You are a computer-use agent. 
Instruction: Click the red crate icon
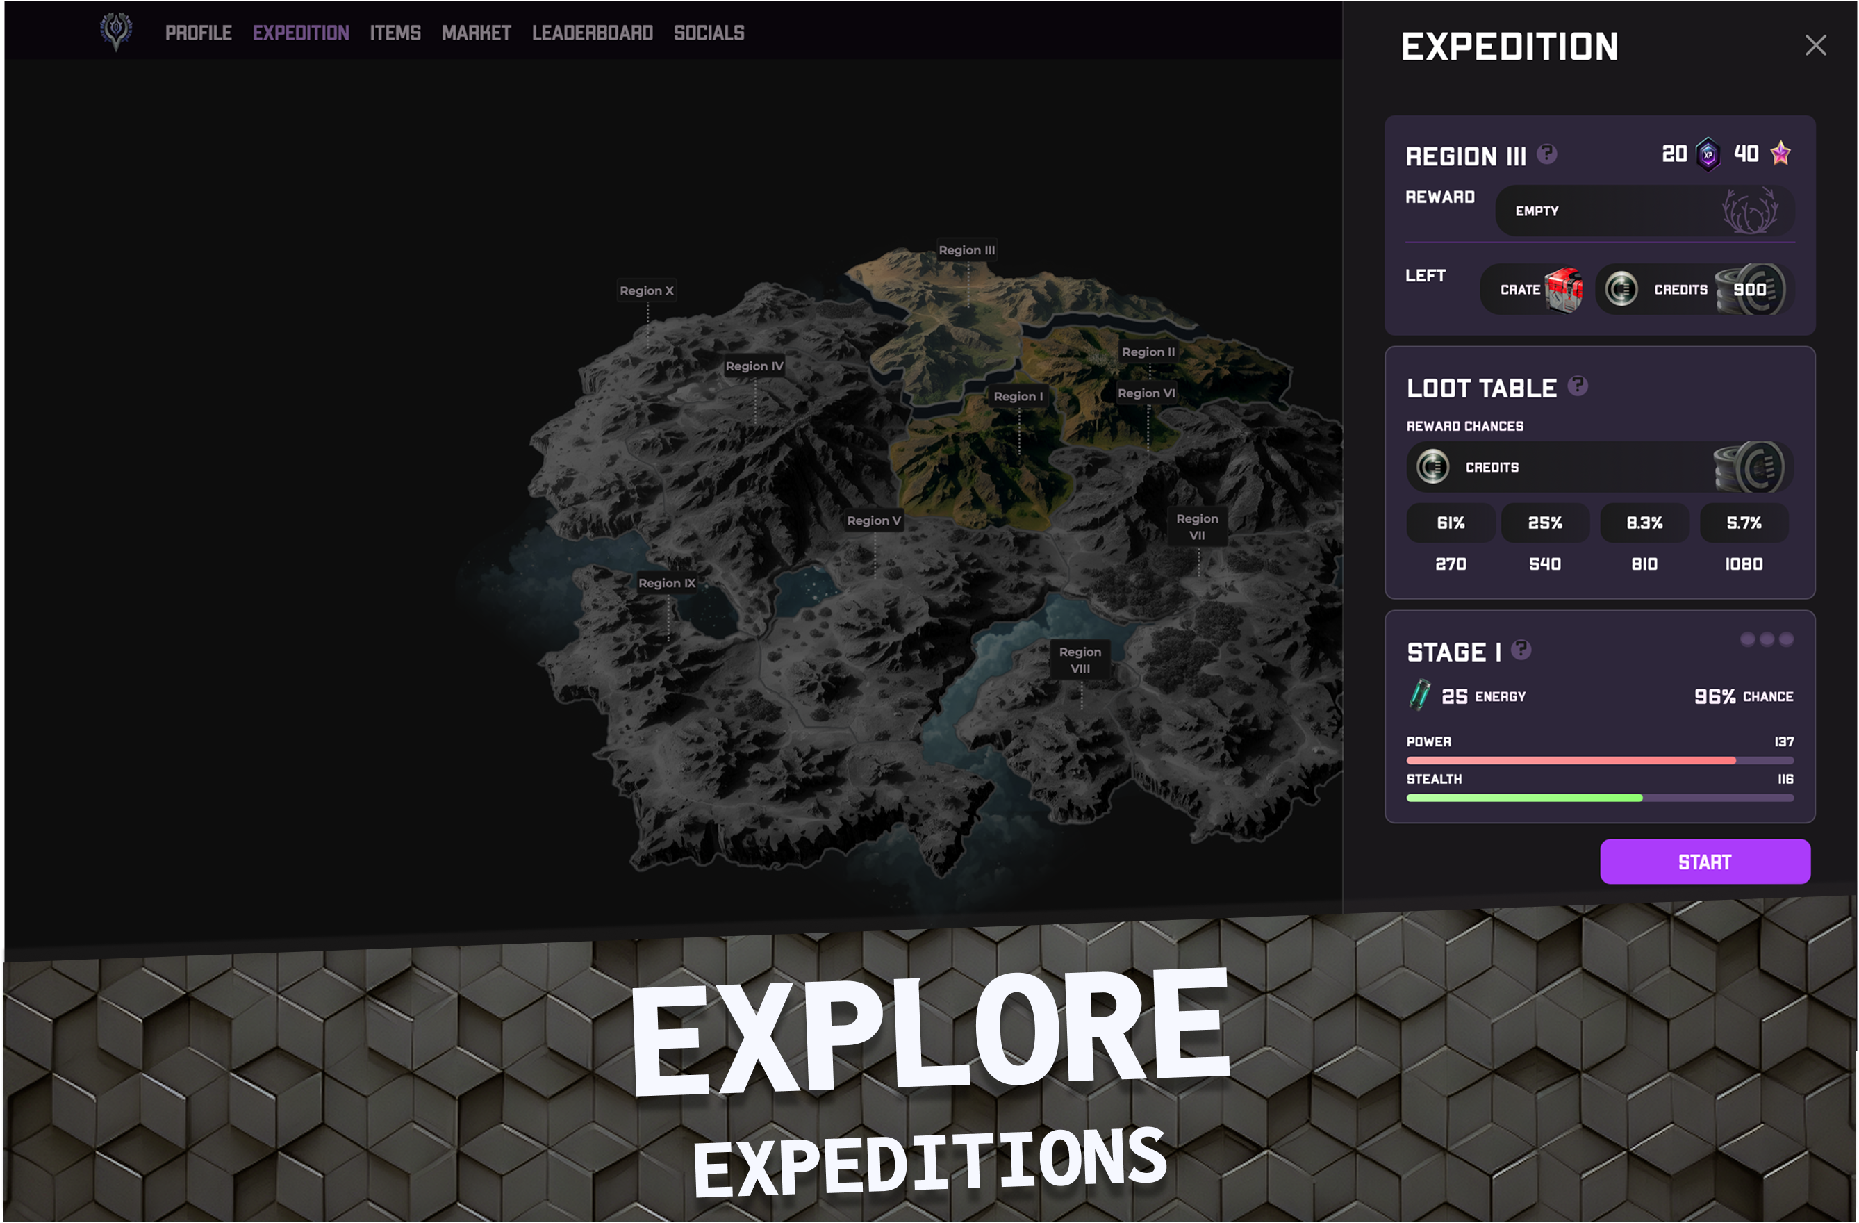tap(1564, 289)
